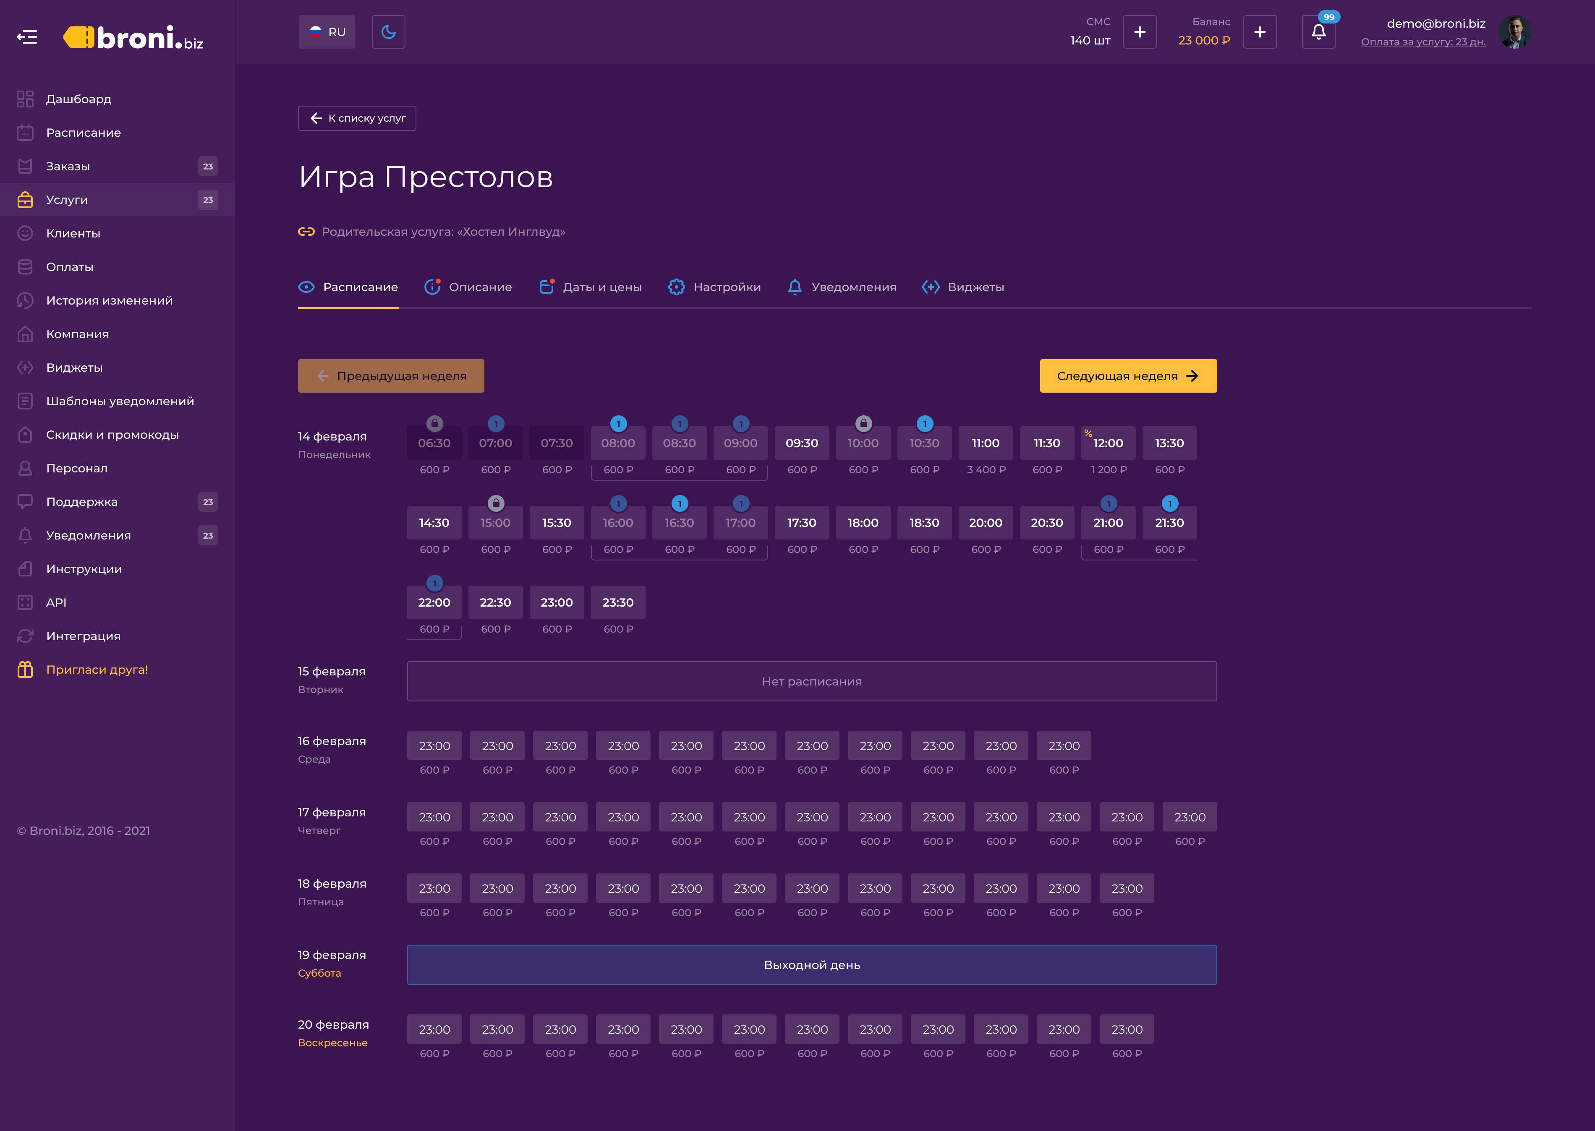Add SMS with the plus button
This screenshot has width=1595, height=1131.
point(1139,32)
